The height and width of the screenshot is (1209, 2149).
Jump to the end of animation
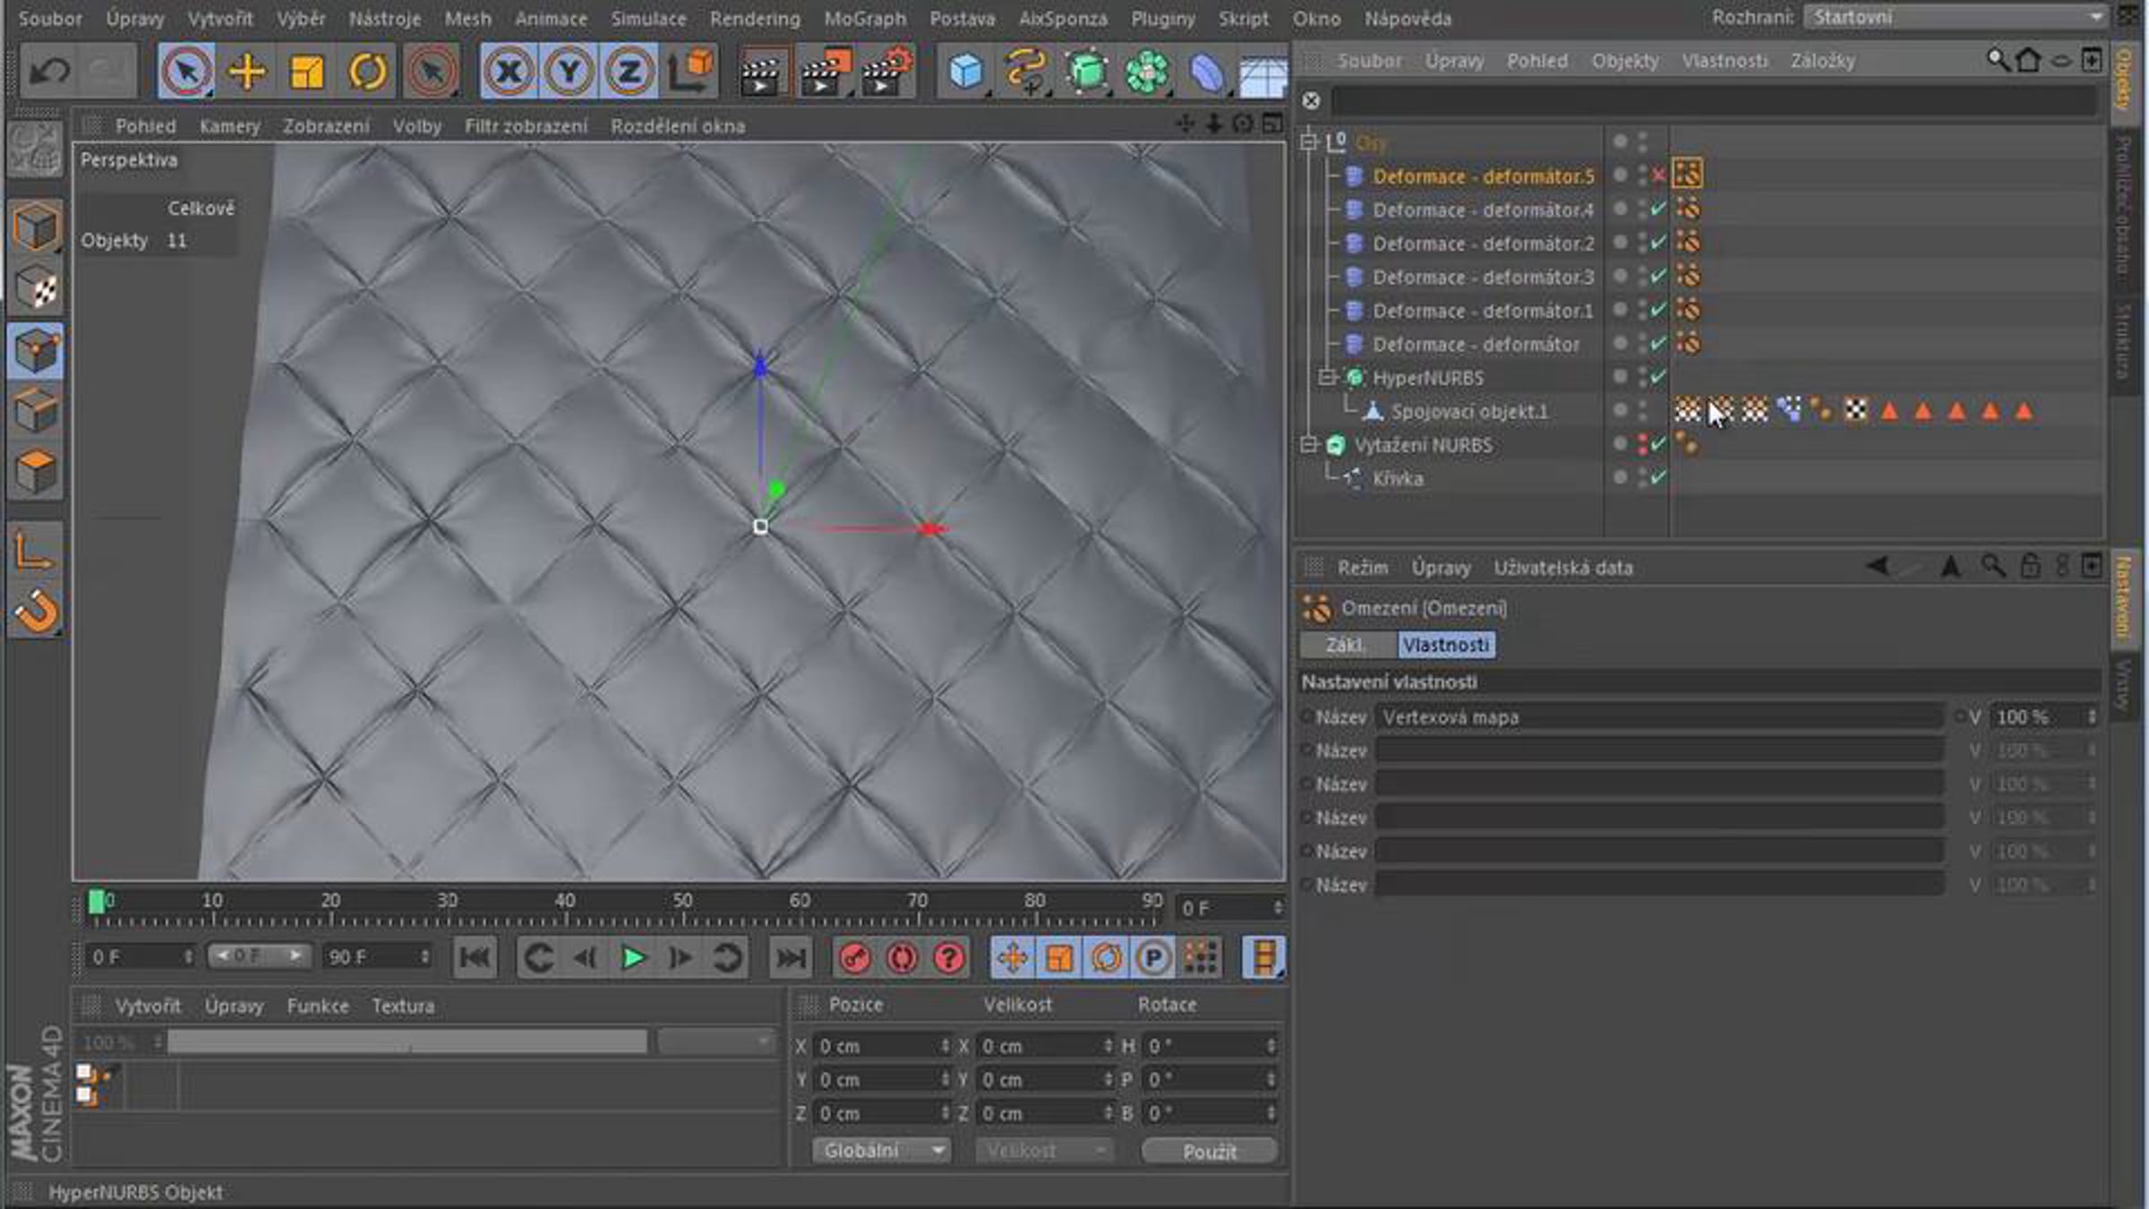click(x=791, y=958)
